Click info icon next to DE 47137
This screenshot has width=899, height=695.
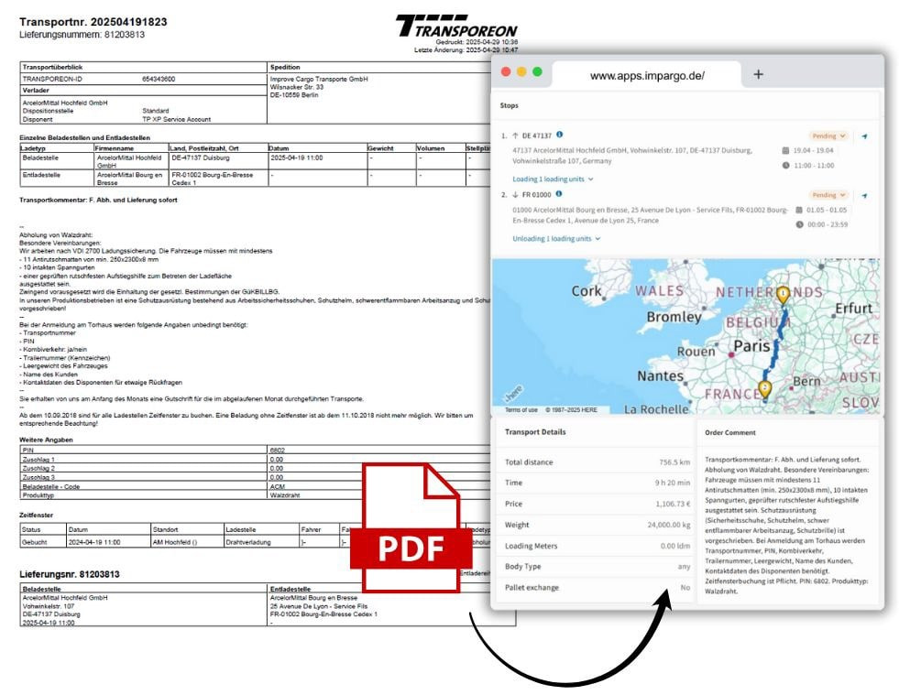tap(560, 135)
